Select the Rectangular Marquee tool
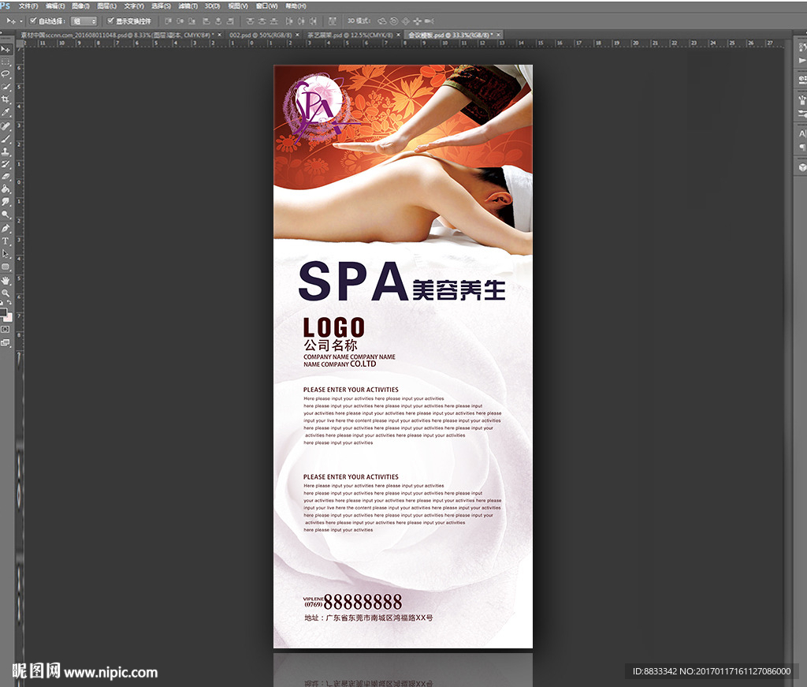Image resolution: width=807 pixels, height=687 pixels. click(x=6, y=62)
